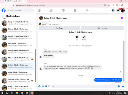Open the Windows Start menu
Screen dimensions: 128x95
(2, 93)
